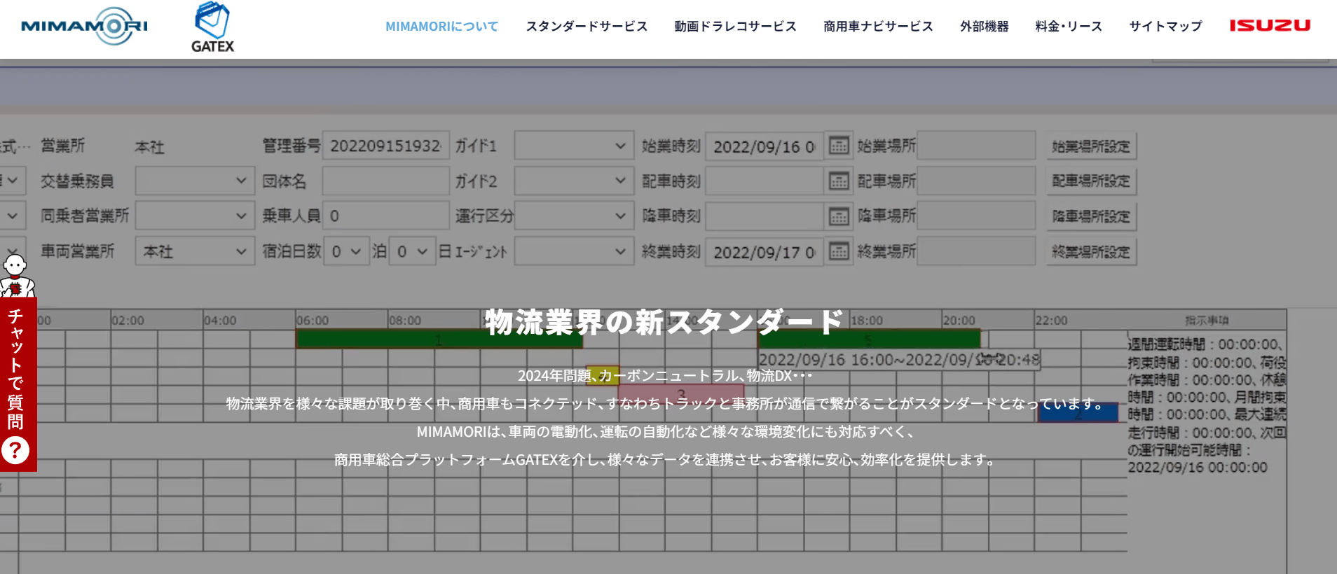Select the green schedule bar labeled 5
The image size is (1337, 574).
click(869, 339)
